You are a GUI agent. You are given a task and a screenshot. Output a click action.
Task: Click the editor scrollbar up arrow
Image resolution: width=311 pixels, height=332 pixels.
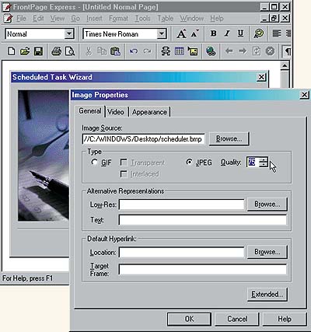[x=285, y=65]
